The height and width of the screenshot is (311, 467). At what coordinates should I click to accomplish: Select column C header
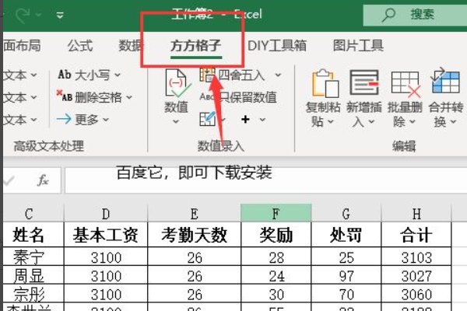pos(33,213)
